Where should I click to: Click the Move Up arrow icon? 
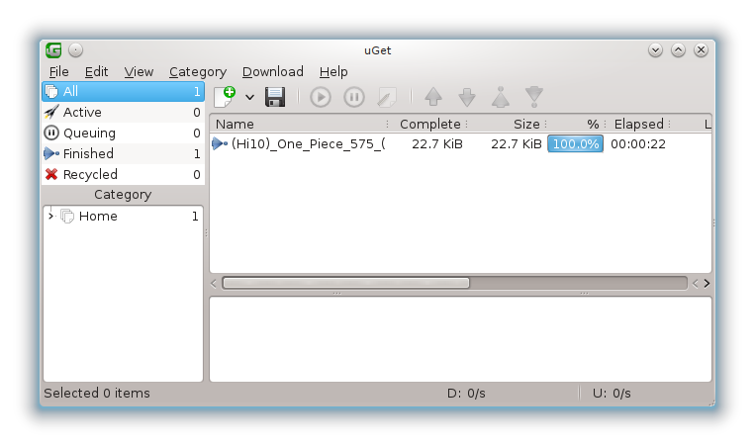click(x=432, y=97)
